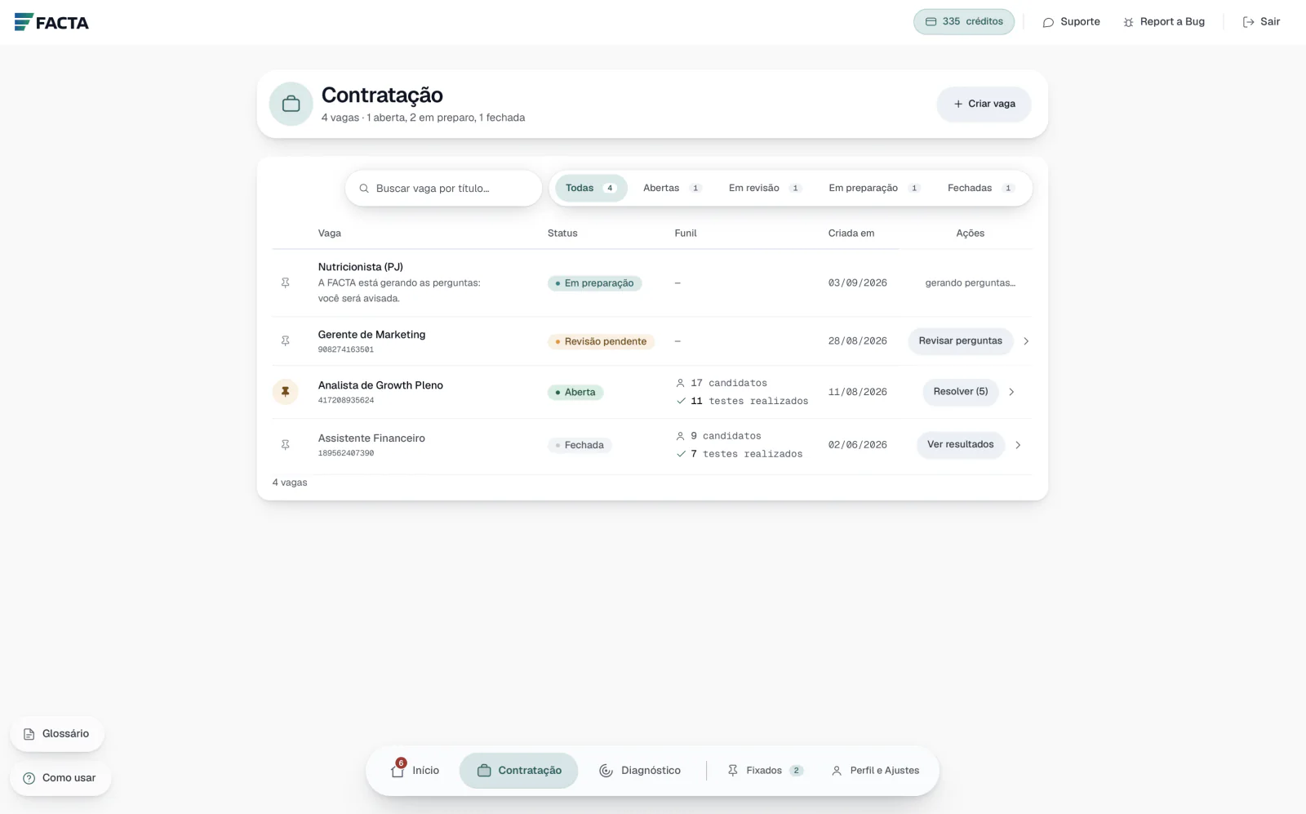Open the 335 créditos balance
The image size is (1306, 814).
(964, 22)
